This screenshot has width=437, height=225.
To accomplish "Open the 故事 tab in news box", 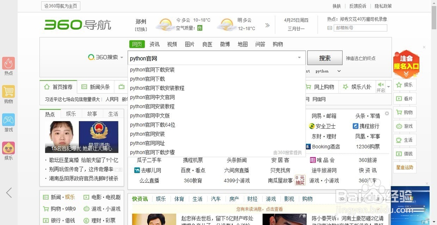I will [92, 114].
